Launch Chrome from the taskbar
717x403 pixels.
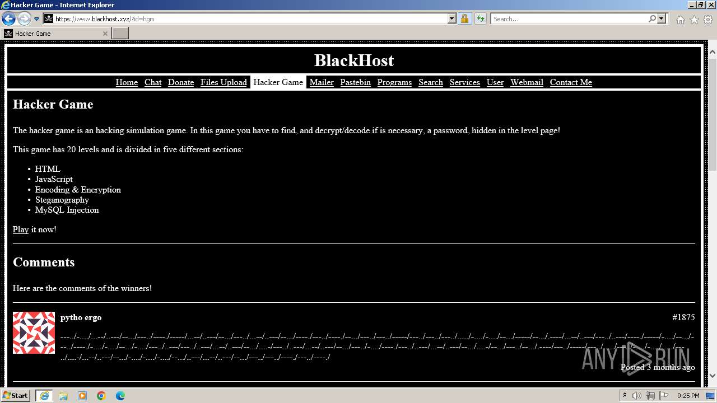[x=101, y=396]
